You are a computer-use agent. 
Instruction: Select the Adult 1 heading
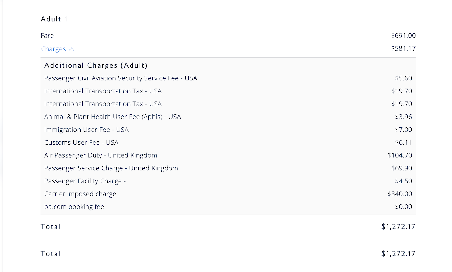coord(54,19)
